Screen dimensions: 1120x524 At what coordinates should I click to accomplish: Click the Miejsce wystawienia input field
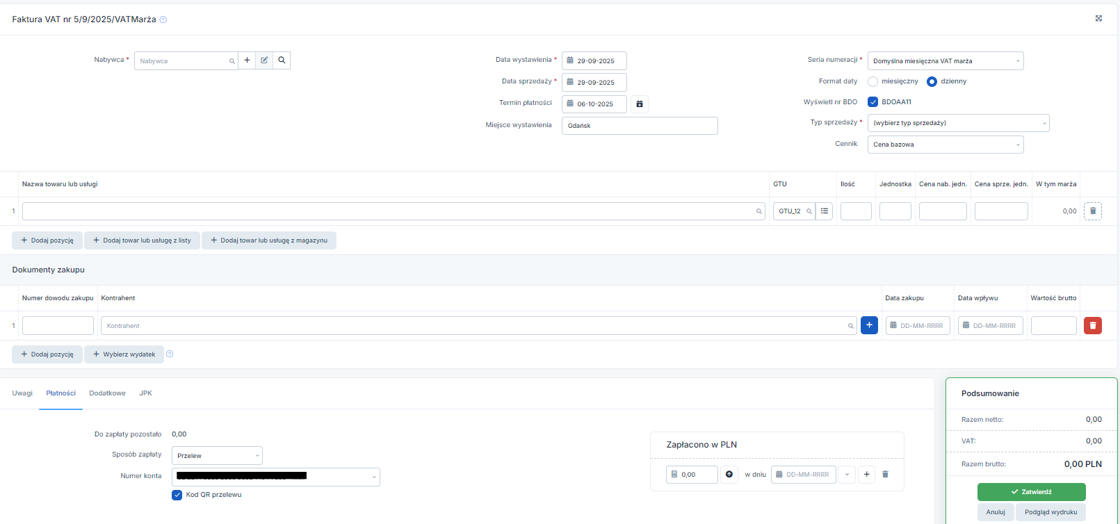point(639,126)
